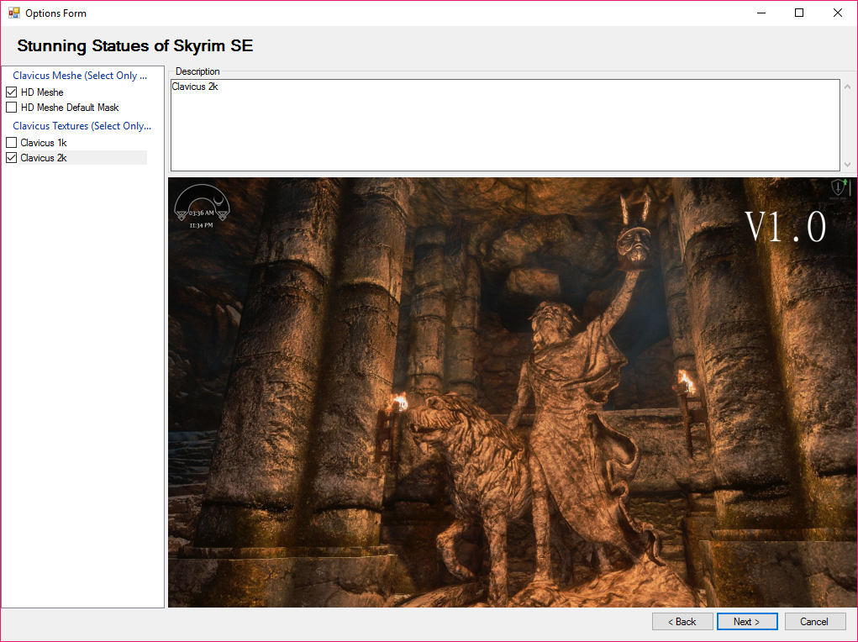Click the Clavicus Textures group header
The height and width of the screenshot is (642, 858).
(x=82, y=126)
